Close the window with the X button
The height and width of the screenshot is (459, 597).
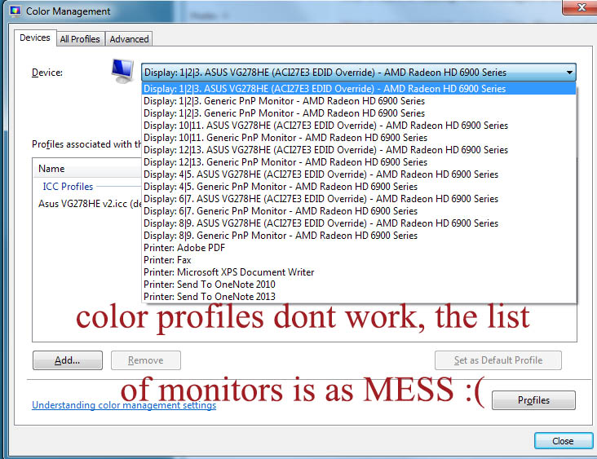[x=580, y=7]
